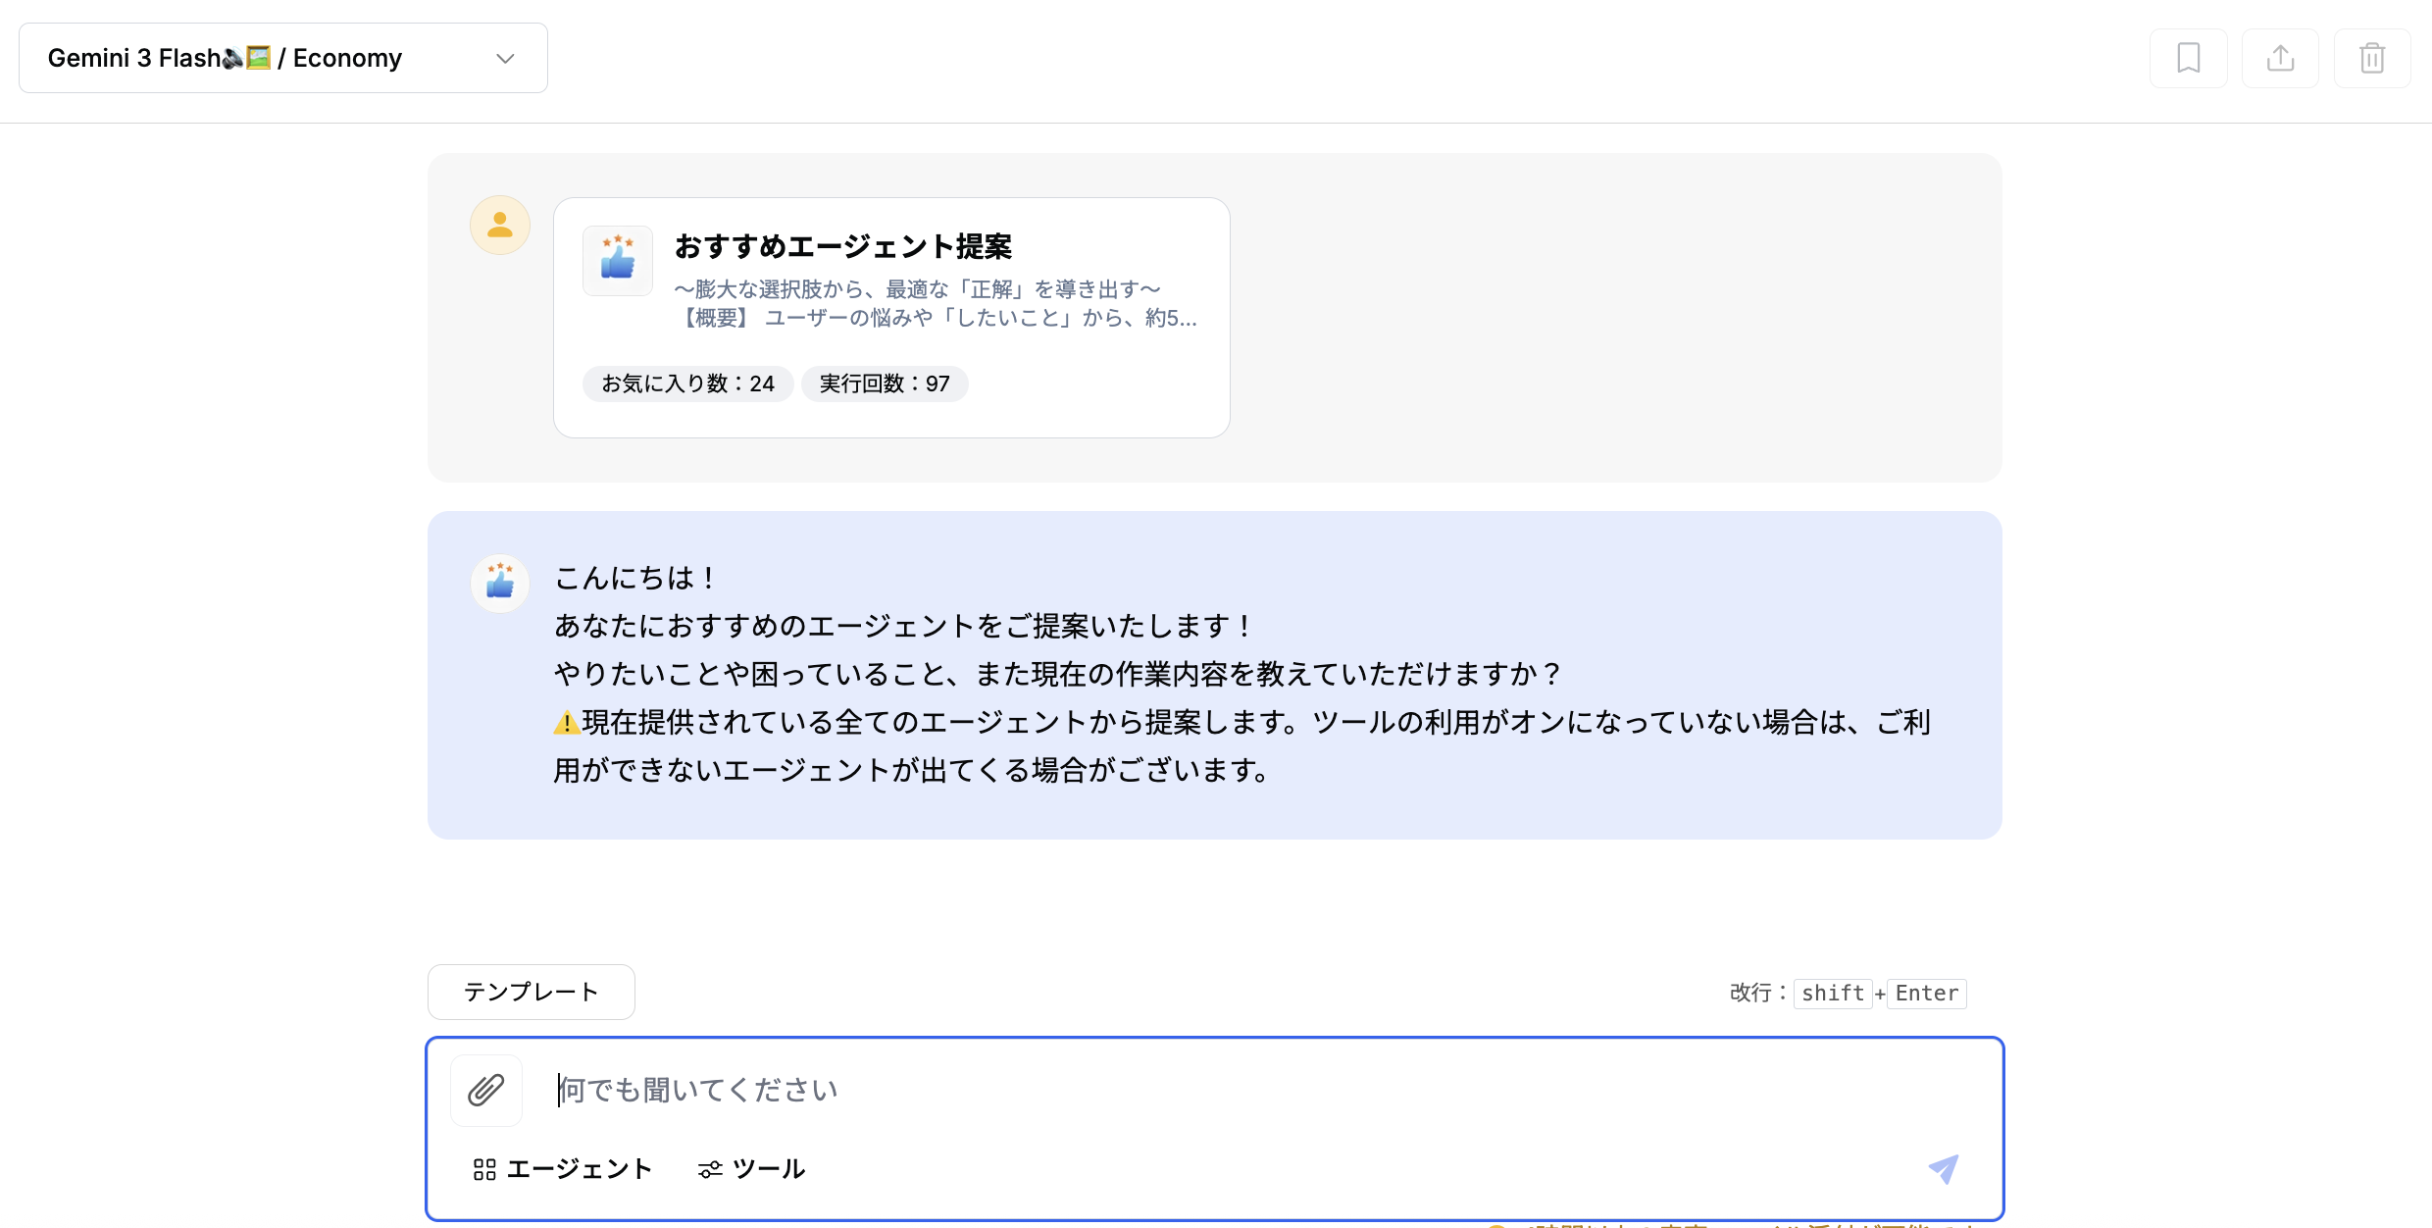This screenshot has width=2432, height=1228.
Task: Click the Enter key hint label
Action: pyautogui.click(x=1927, y=994)
